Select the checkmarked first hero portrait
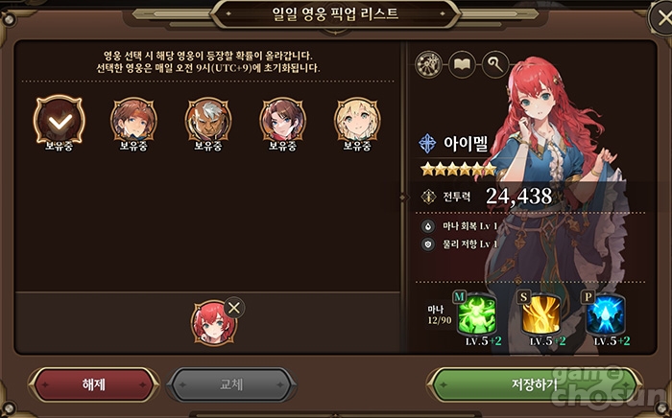The height and width of the screenshot is (418, 672). pyautogui.click(x=60, y=120)
